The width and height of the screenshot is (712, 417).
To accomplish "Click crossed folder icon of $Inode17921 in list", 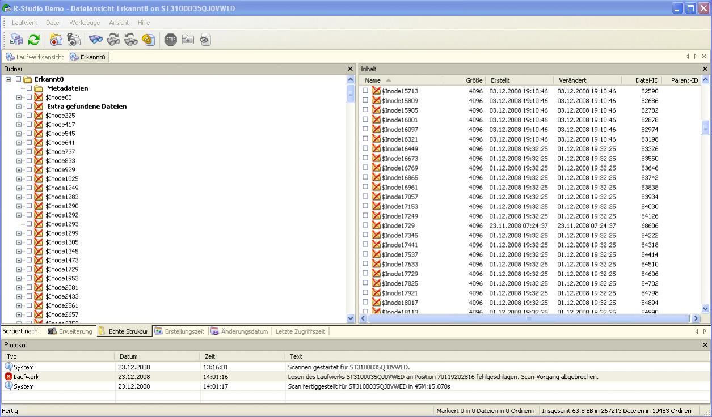I will pyautogui.click(x=376, y=293).
